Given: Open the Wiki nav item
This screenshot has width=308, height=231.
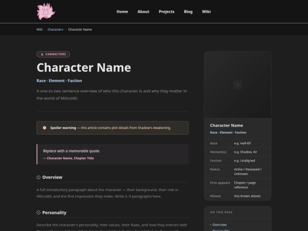Looking at the screenshot, I should coord(206,12).
